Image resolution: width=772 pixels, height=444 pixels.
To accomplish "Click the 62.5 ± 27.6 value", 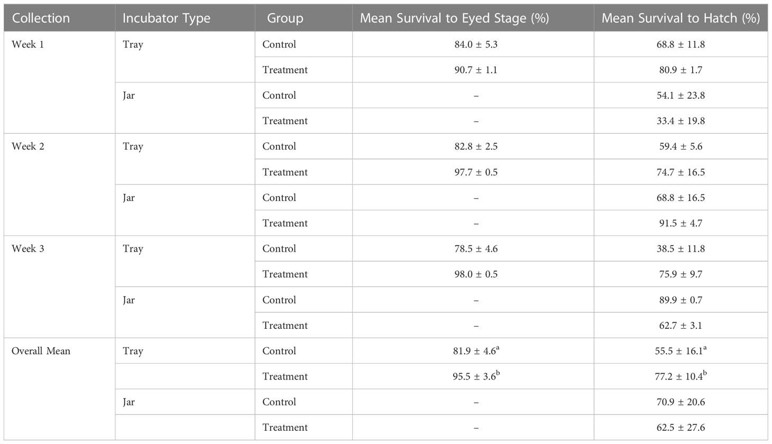I will [x=681, y=427].
